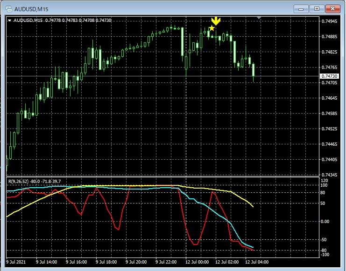This screenshot has width=346, height=271.
Task: Click the R(9,26,52) indicator label
Action: 34,181
